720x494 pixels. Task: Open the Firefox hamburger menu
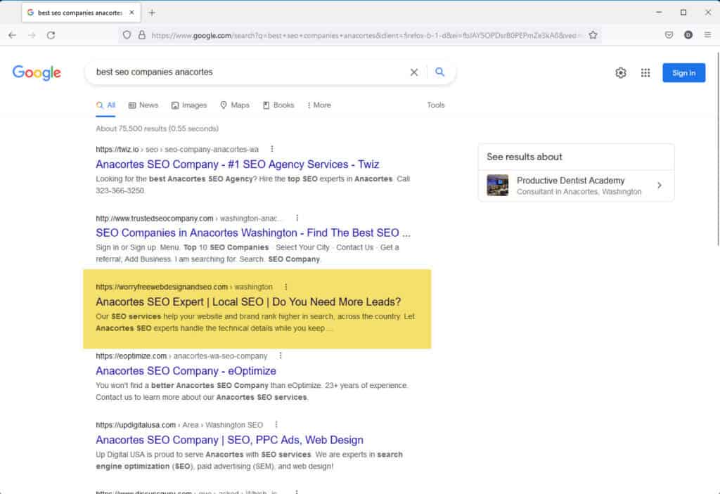[x=707, y=35]
